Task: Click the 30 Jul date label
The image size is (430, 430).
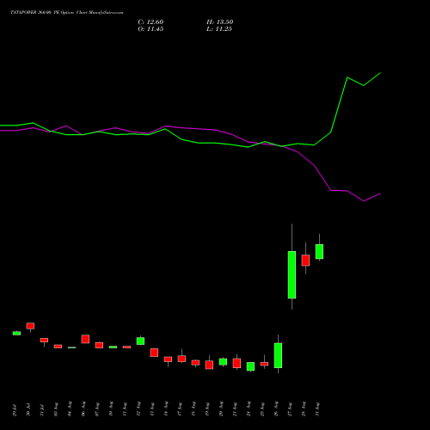Action: point(28,410)
